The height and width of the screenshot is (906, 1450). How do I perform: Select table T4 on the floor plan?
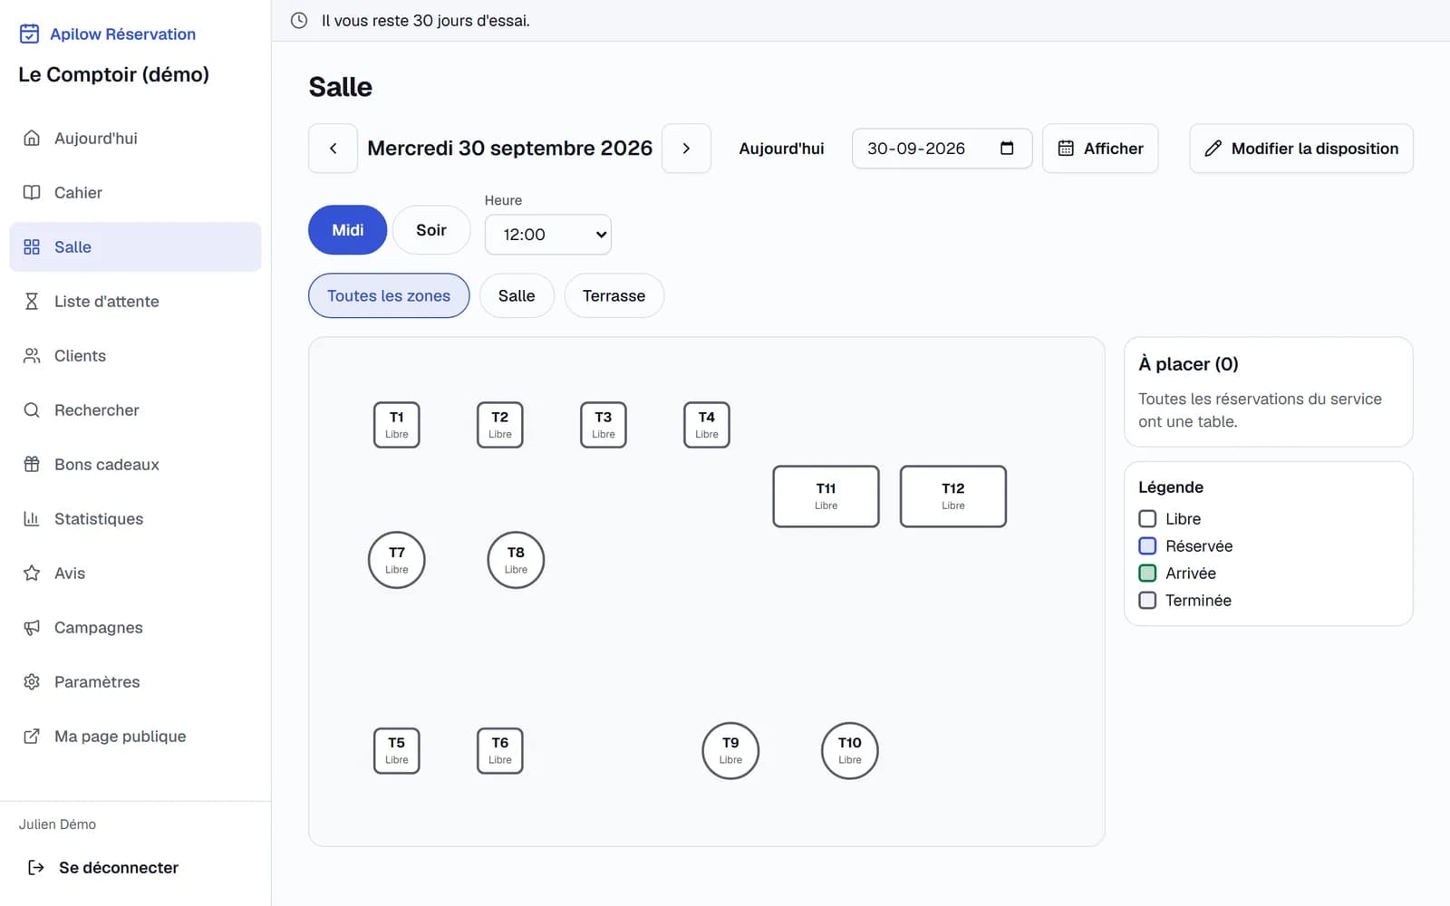(707, 425)
